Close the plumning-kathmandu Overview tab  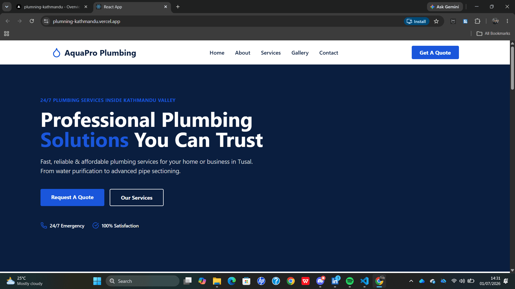[x=86, y=7]
